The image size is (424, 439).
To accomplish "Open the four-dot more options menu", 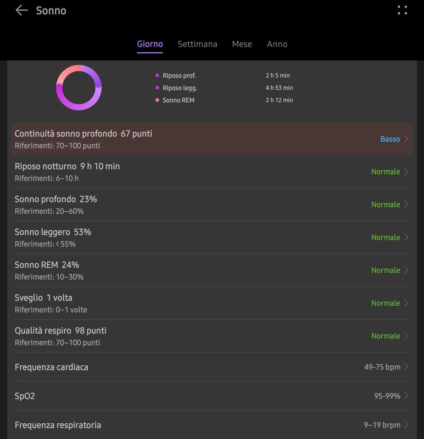I will pos(402,11).
